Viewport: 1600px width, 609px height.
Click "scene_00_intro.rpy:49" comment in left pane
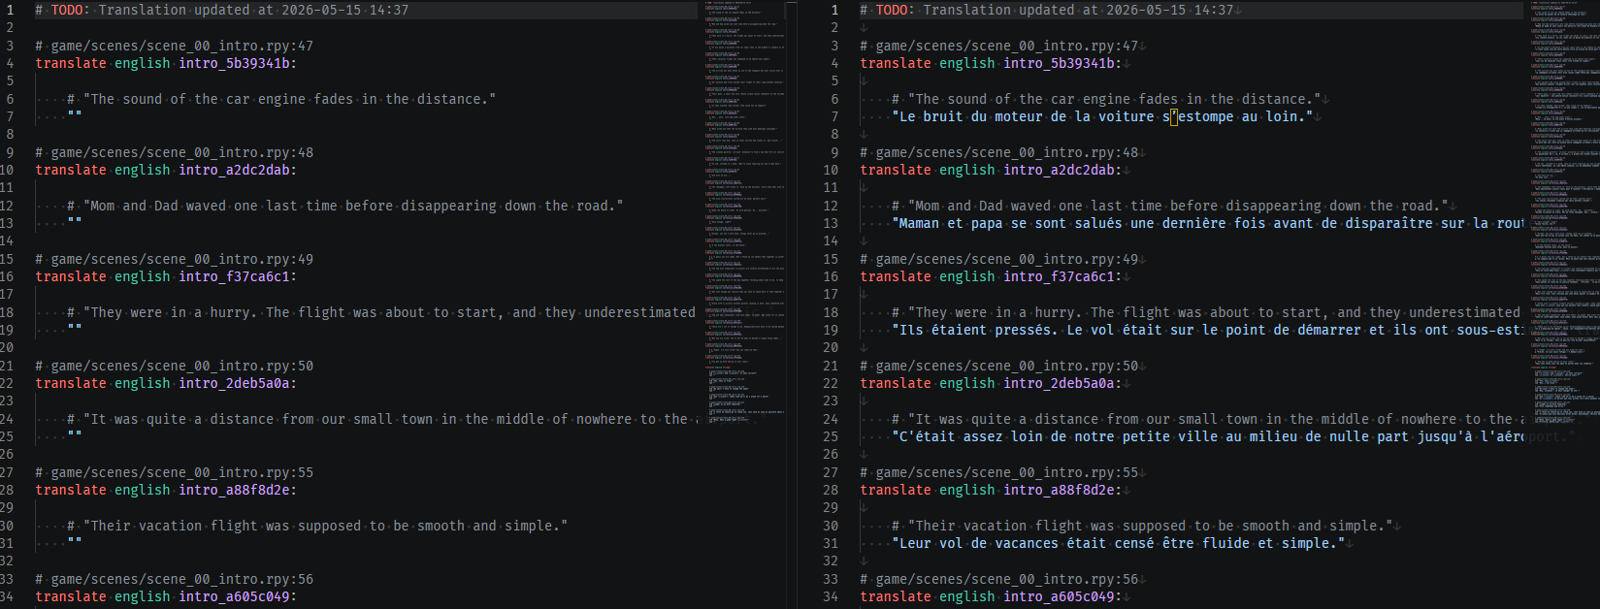coord(174,259)
